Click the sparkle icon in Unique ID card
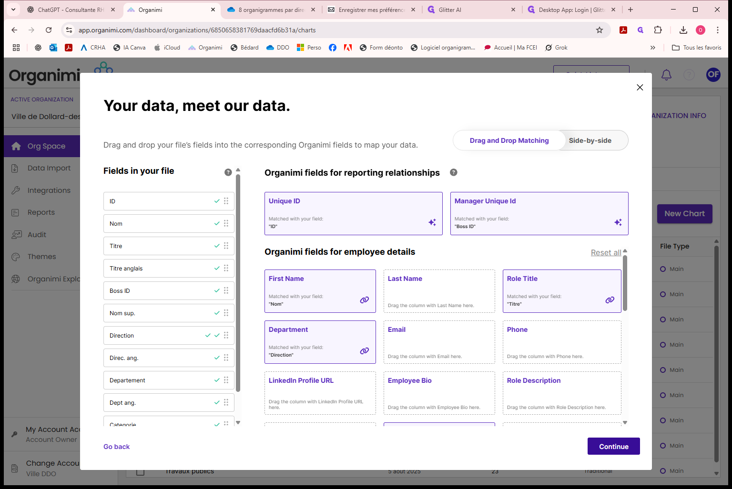732x489 pixels. [x=432, y=222]
